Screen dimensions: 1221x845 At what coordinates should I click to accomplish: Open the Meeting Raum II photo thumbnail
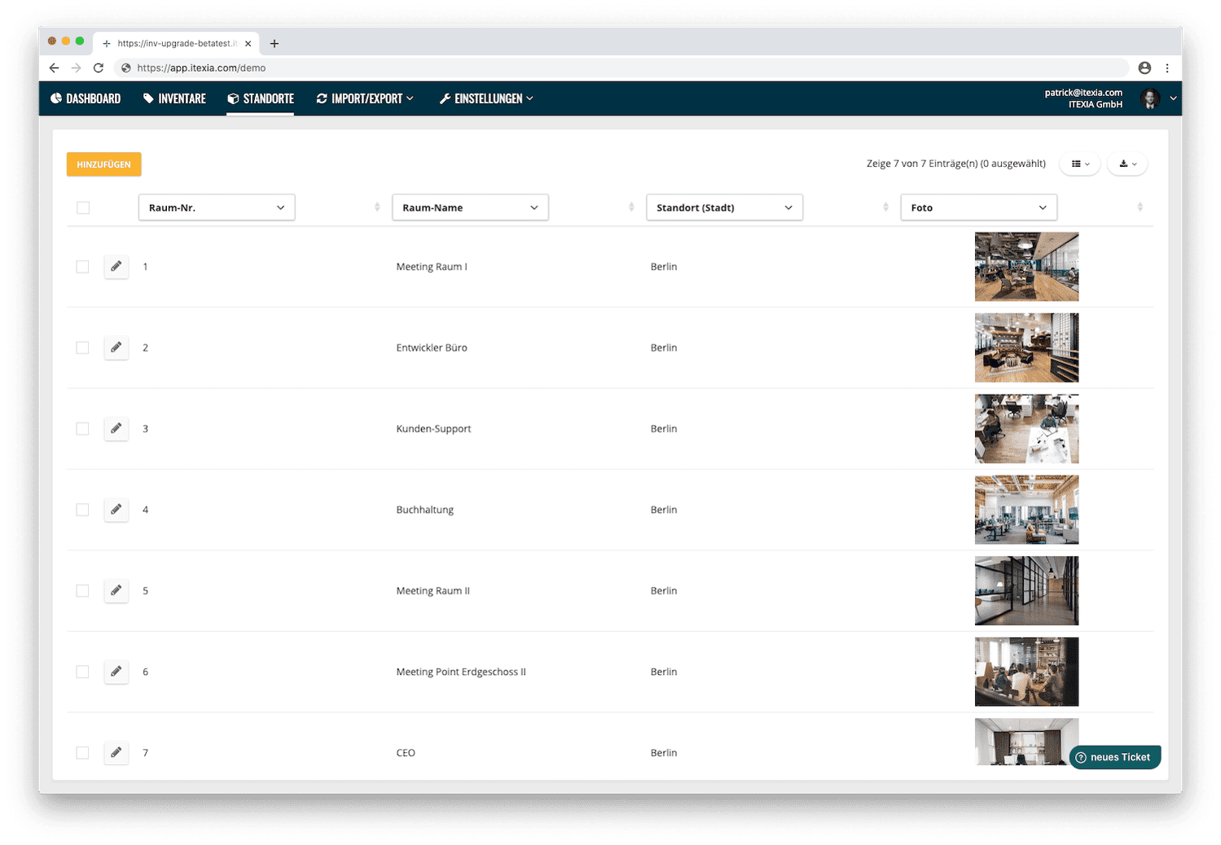pyautogui.click(x=1026, y=591)
